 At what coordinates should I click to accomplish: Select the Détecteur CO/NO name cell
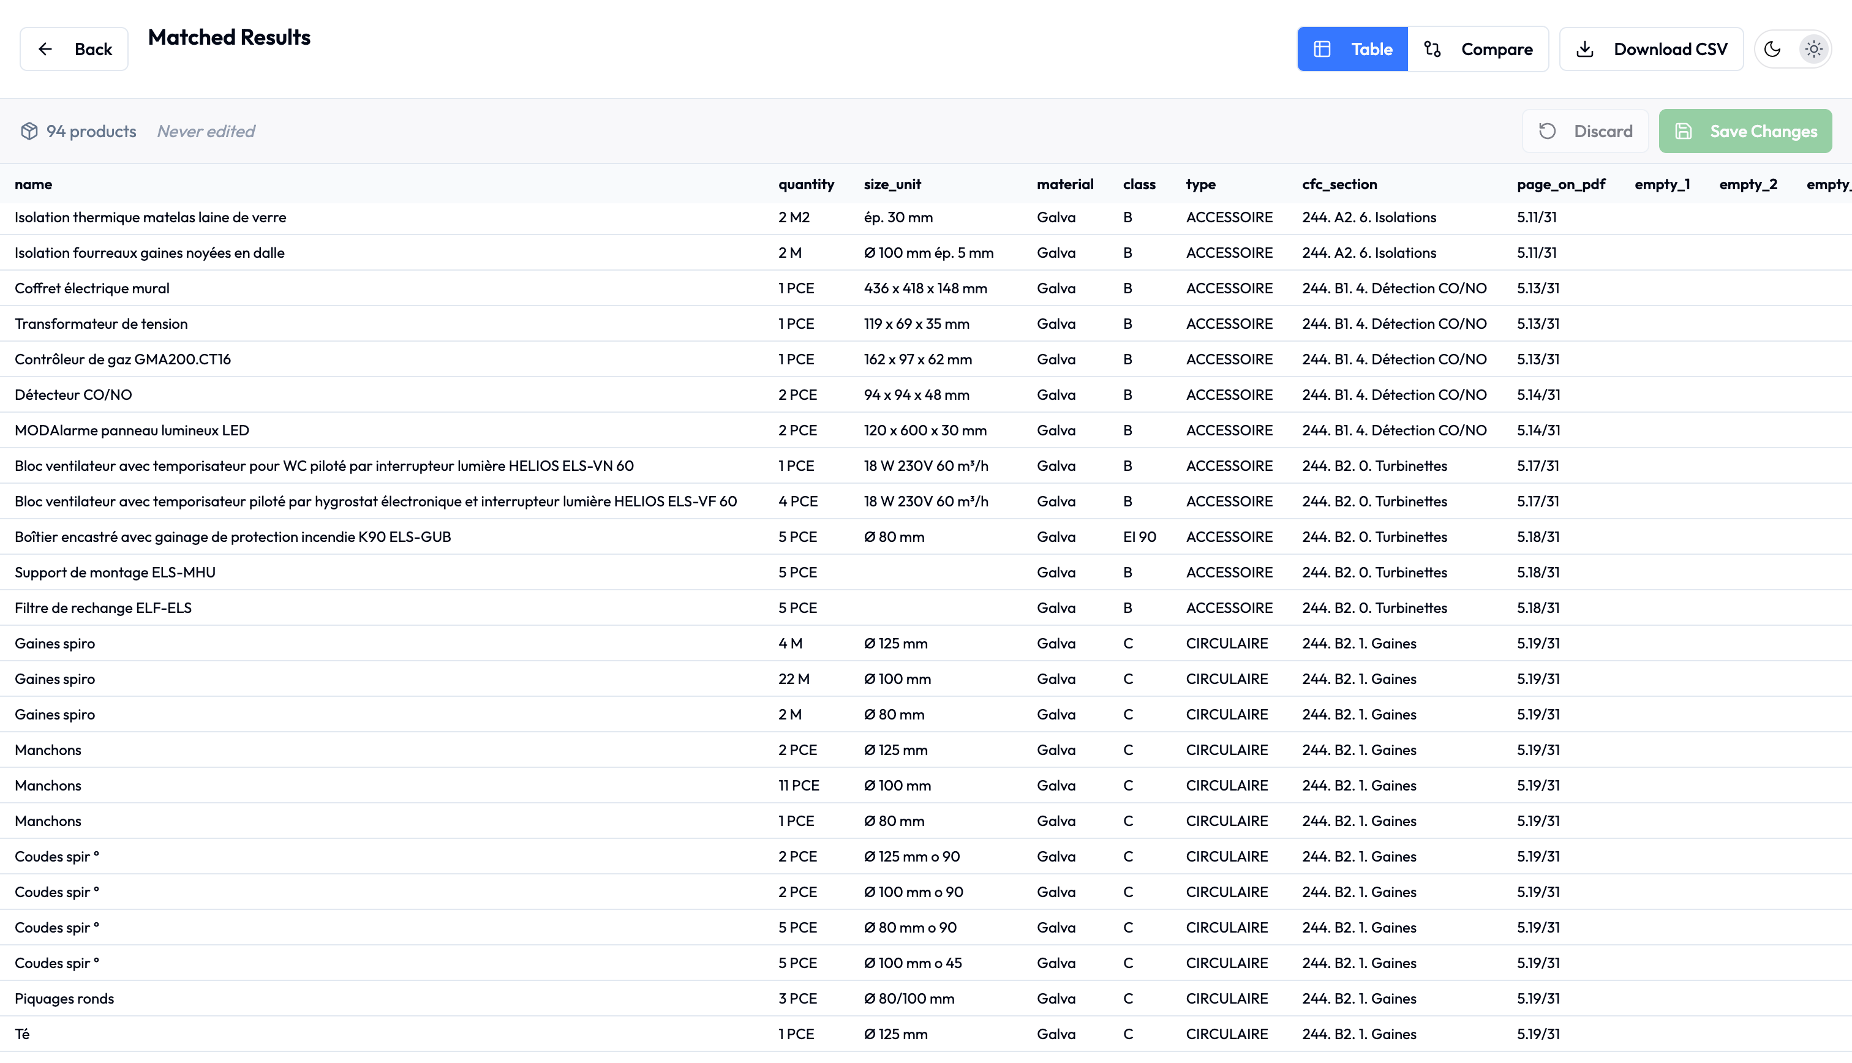click(73, 394)
